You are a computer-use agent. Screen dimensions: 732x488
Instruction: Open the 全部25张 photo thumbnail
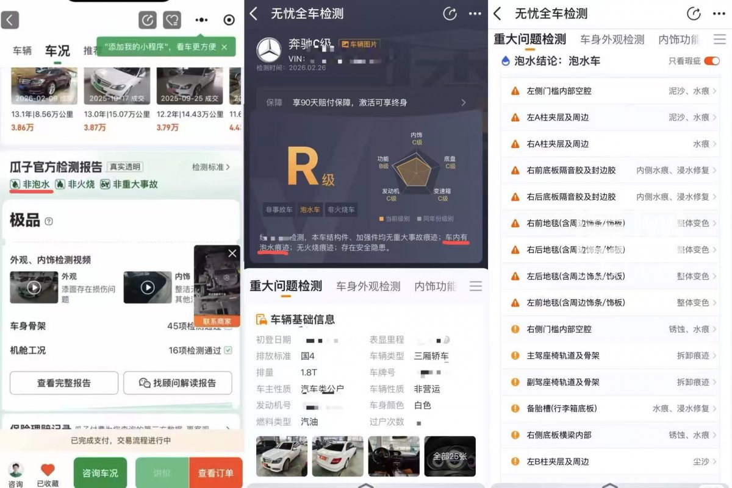pos(450,456)
